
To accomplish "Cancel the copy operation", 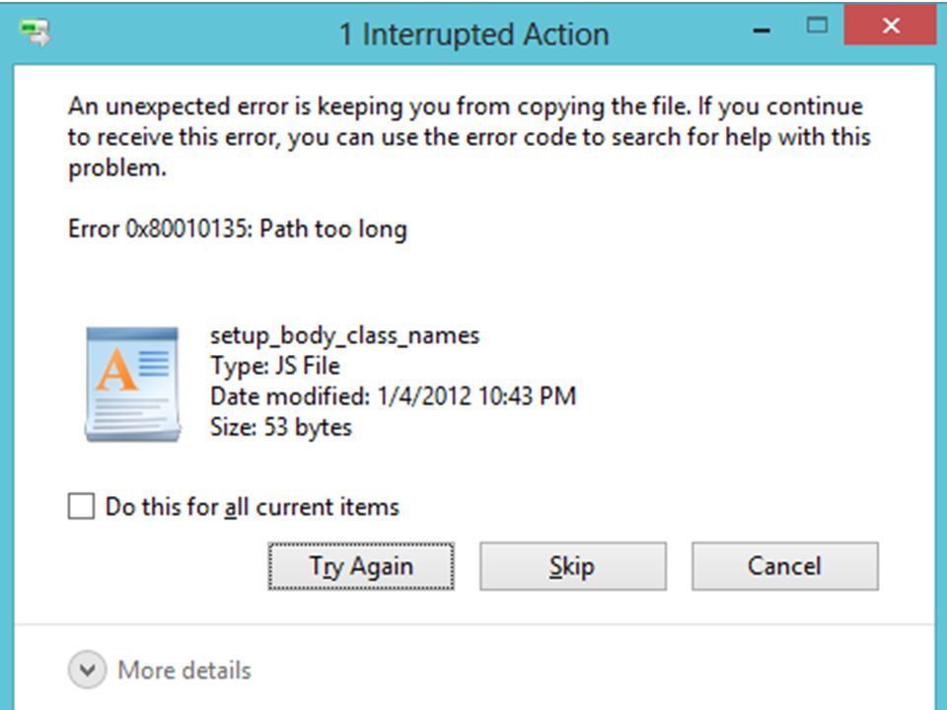I will tap(785, 566).
